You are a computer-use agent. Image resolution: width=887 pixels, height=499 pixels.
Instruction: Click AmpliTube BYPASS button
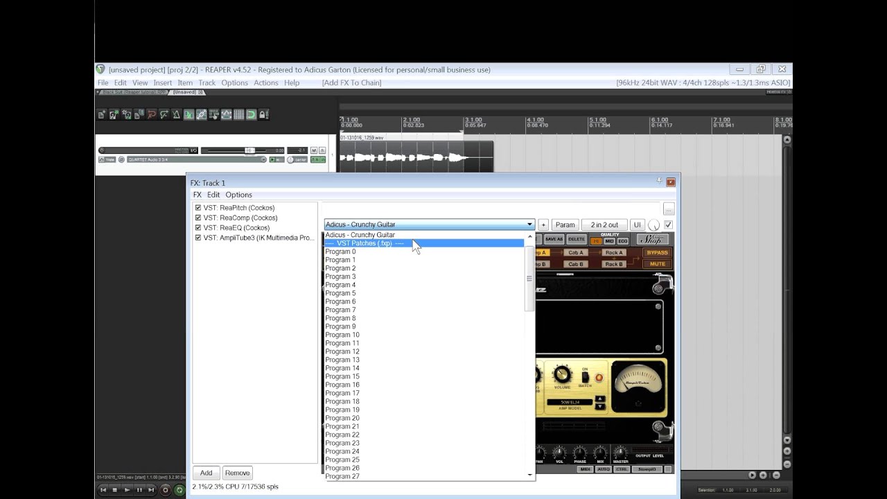coord(658,253)
